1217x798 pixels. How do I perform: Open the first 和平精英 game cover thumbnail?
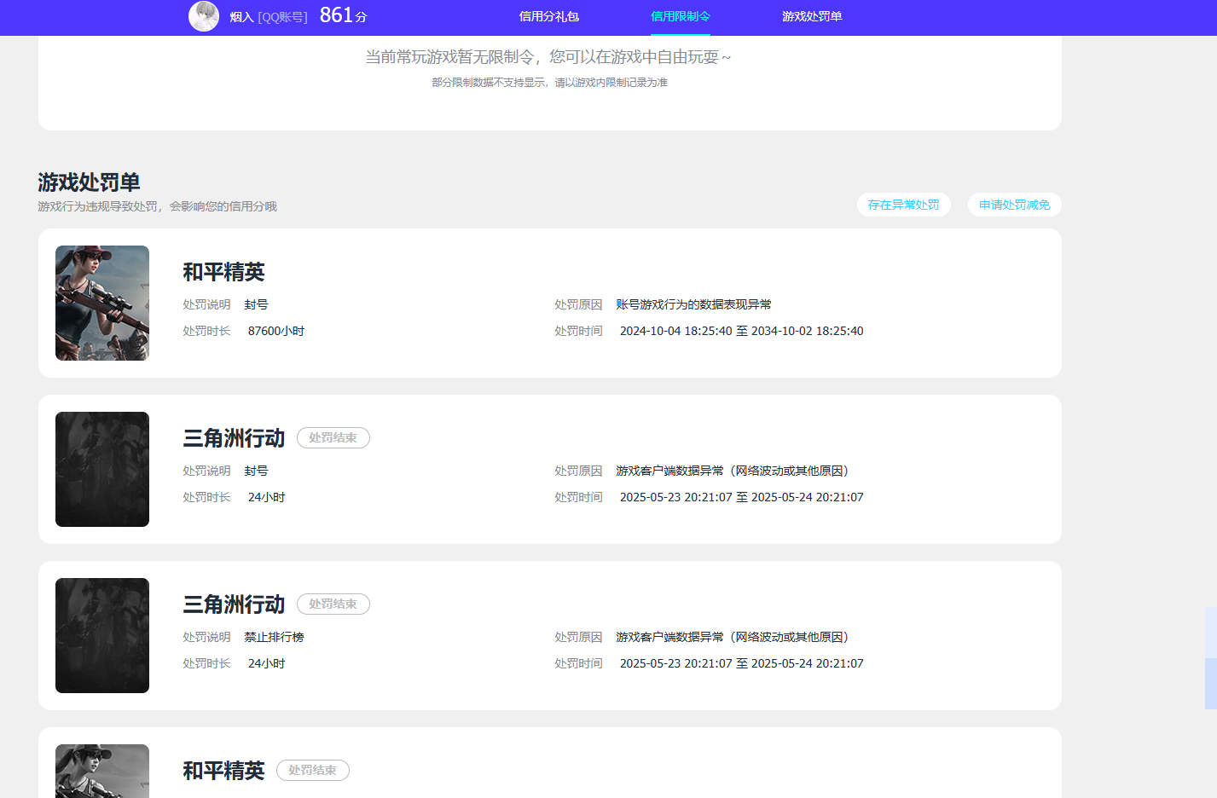(x=102, y=303)
